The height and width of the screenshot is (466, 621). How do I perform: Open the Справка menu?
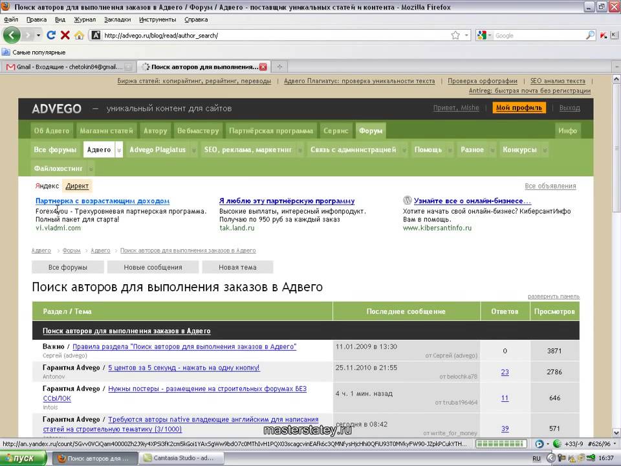tap(196, 19)
